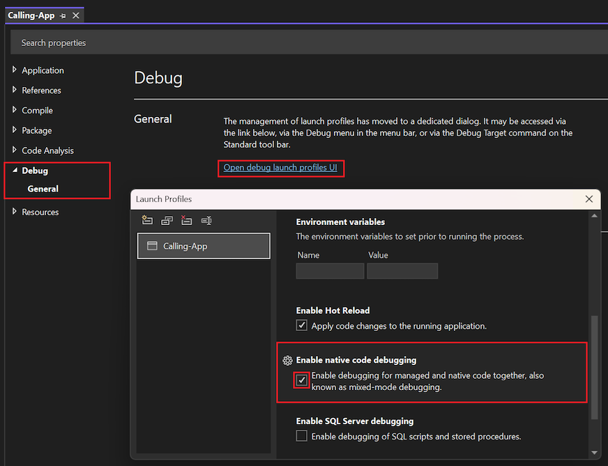The width and height of the screenshot is (608, 466).
Task: Rename the selected launch profile
Action: point(206,220)
